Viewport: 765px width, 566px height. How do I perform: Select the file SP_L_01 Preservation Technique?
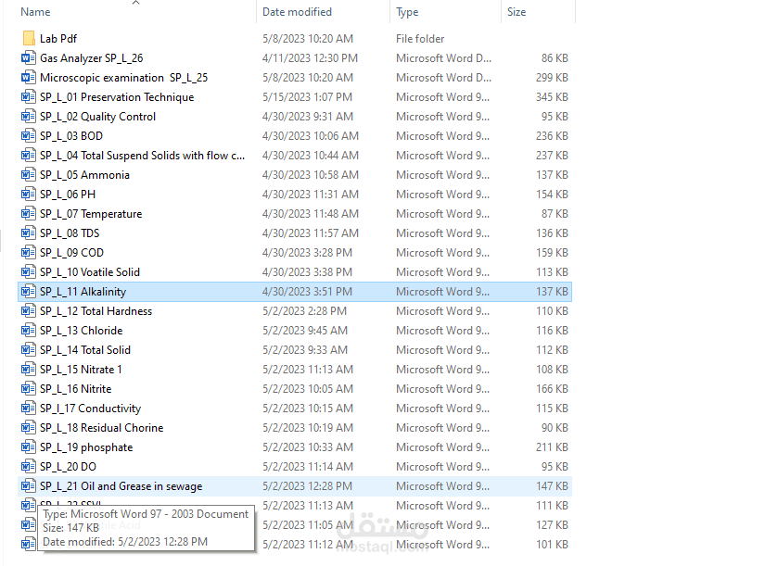[x=117, y=97]
